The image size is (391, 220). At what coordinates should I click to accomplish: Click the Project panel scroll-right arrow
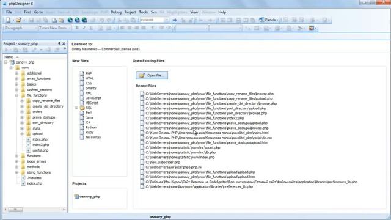click(x=64, y=210)
